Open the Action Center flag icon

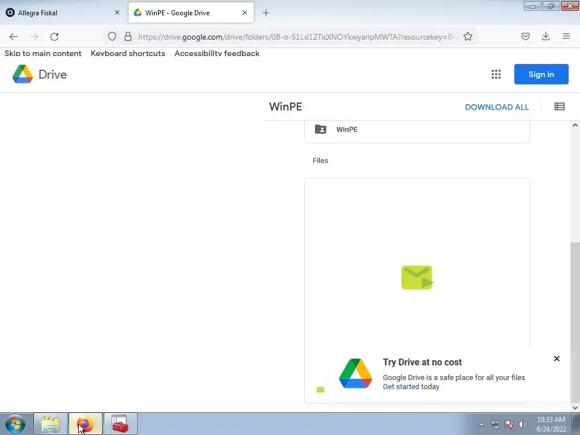[x=509, y=424]
